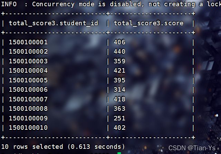The image size is (221, 154).
Task: Click student id 1500100008
Action: click(x=28, y=109)
